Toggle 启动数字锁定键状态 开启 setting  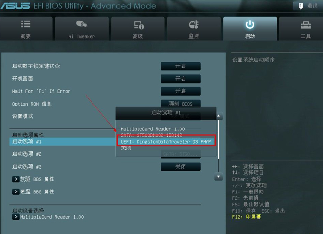(x=181, y=66)
